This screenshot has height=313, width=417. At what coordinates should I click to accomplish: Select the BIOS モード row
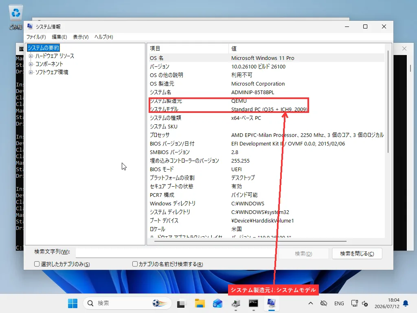tap(266, 169)
